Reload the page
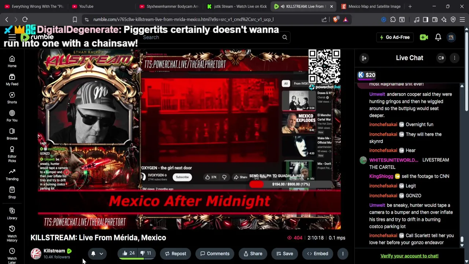469x264 pixels. [x=25, y=19]
